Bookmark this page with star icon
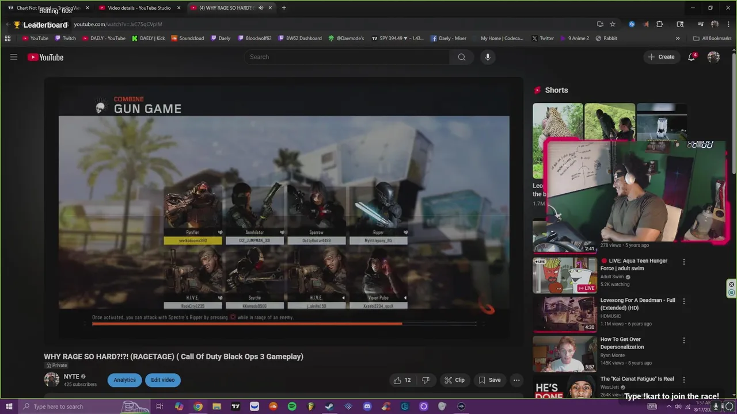The width and height of the screenshot is (737, 414). pos(613,24)
